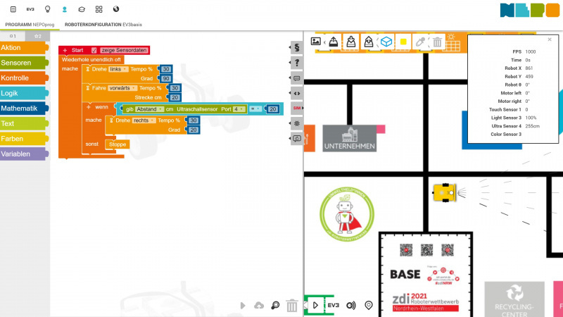
Task: Open the Abstand mode dropdown
Action: [x=150, y=109]
